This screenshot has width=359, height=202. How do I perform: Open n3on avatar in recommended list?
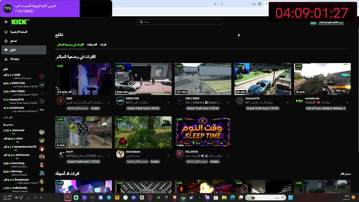pos(42,140)
